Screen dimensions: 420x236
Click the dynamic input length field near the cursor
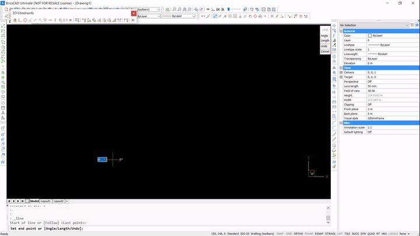pos(102,160)
